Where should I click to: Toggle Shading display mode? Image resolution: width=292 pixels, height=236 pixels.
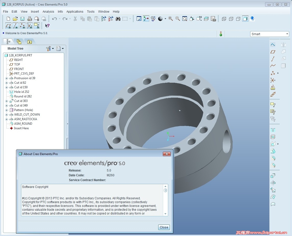tap(245, 18)
